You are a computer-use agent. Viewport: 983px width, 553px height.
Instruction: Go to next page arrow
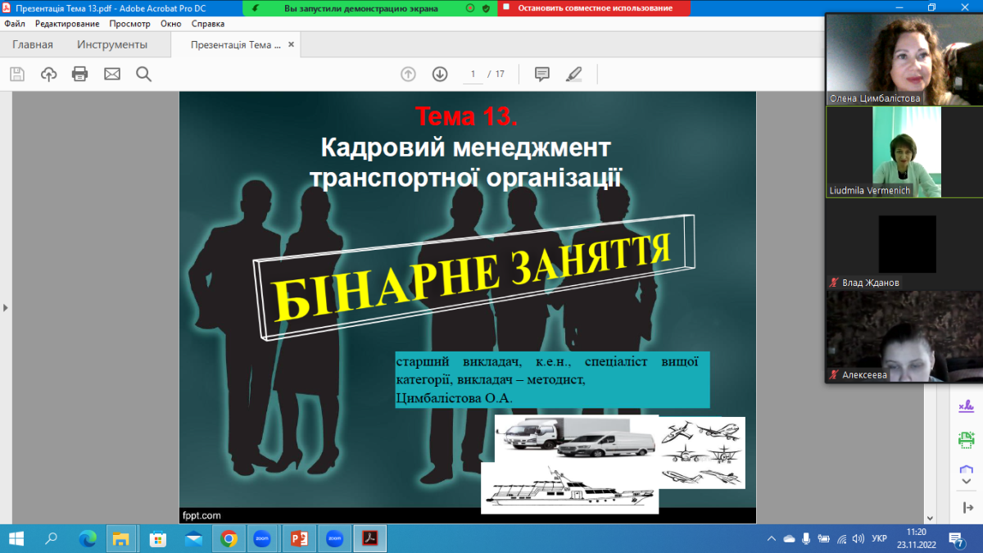(440, 75)
